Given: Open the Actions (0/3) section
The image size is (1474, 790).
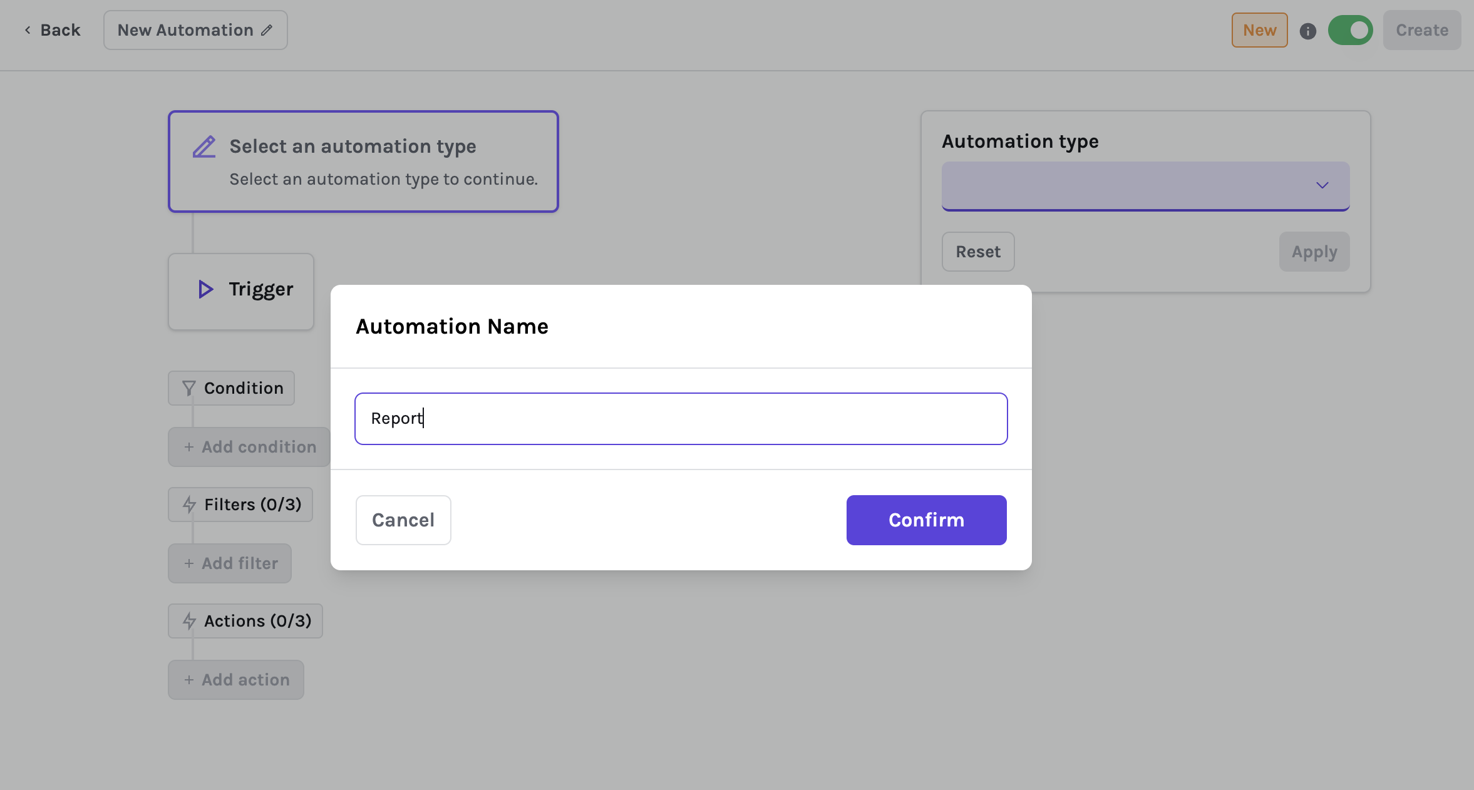Looking at the screenshot, I should 245,621.
